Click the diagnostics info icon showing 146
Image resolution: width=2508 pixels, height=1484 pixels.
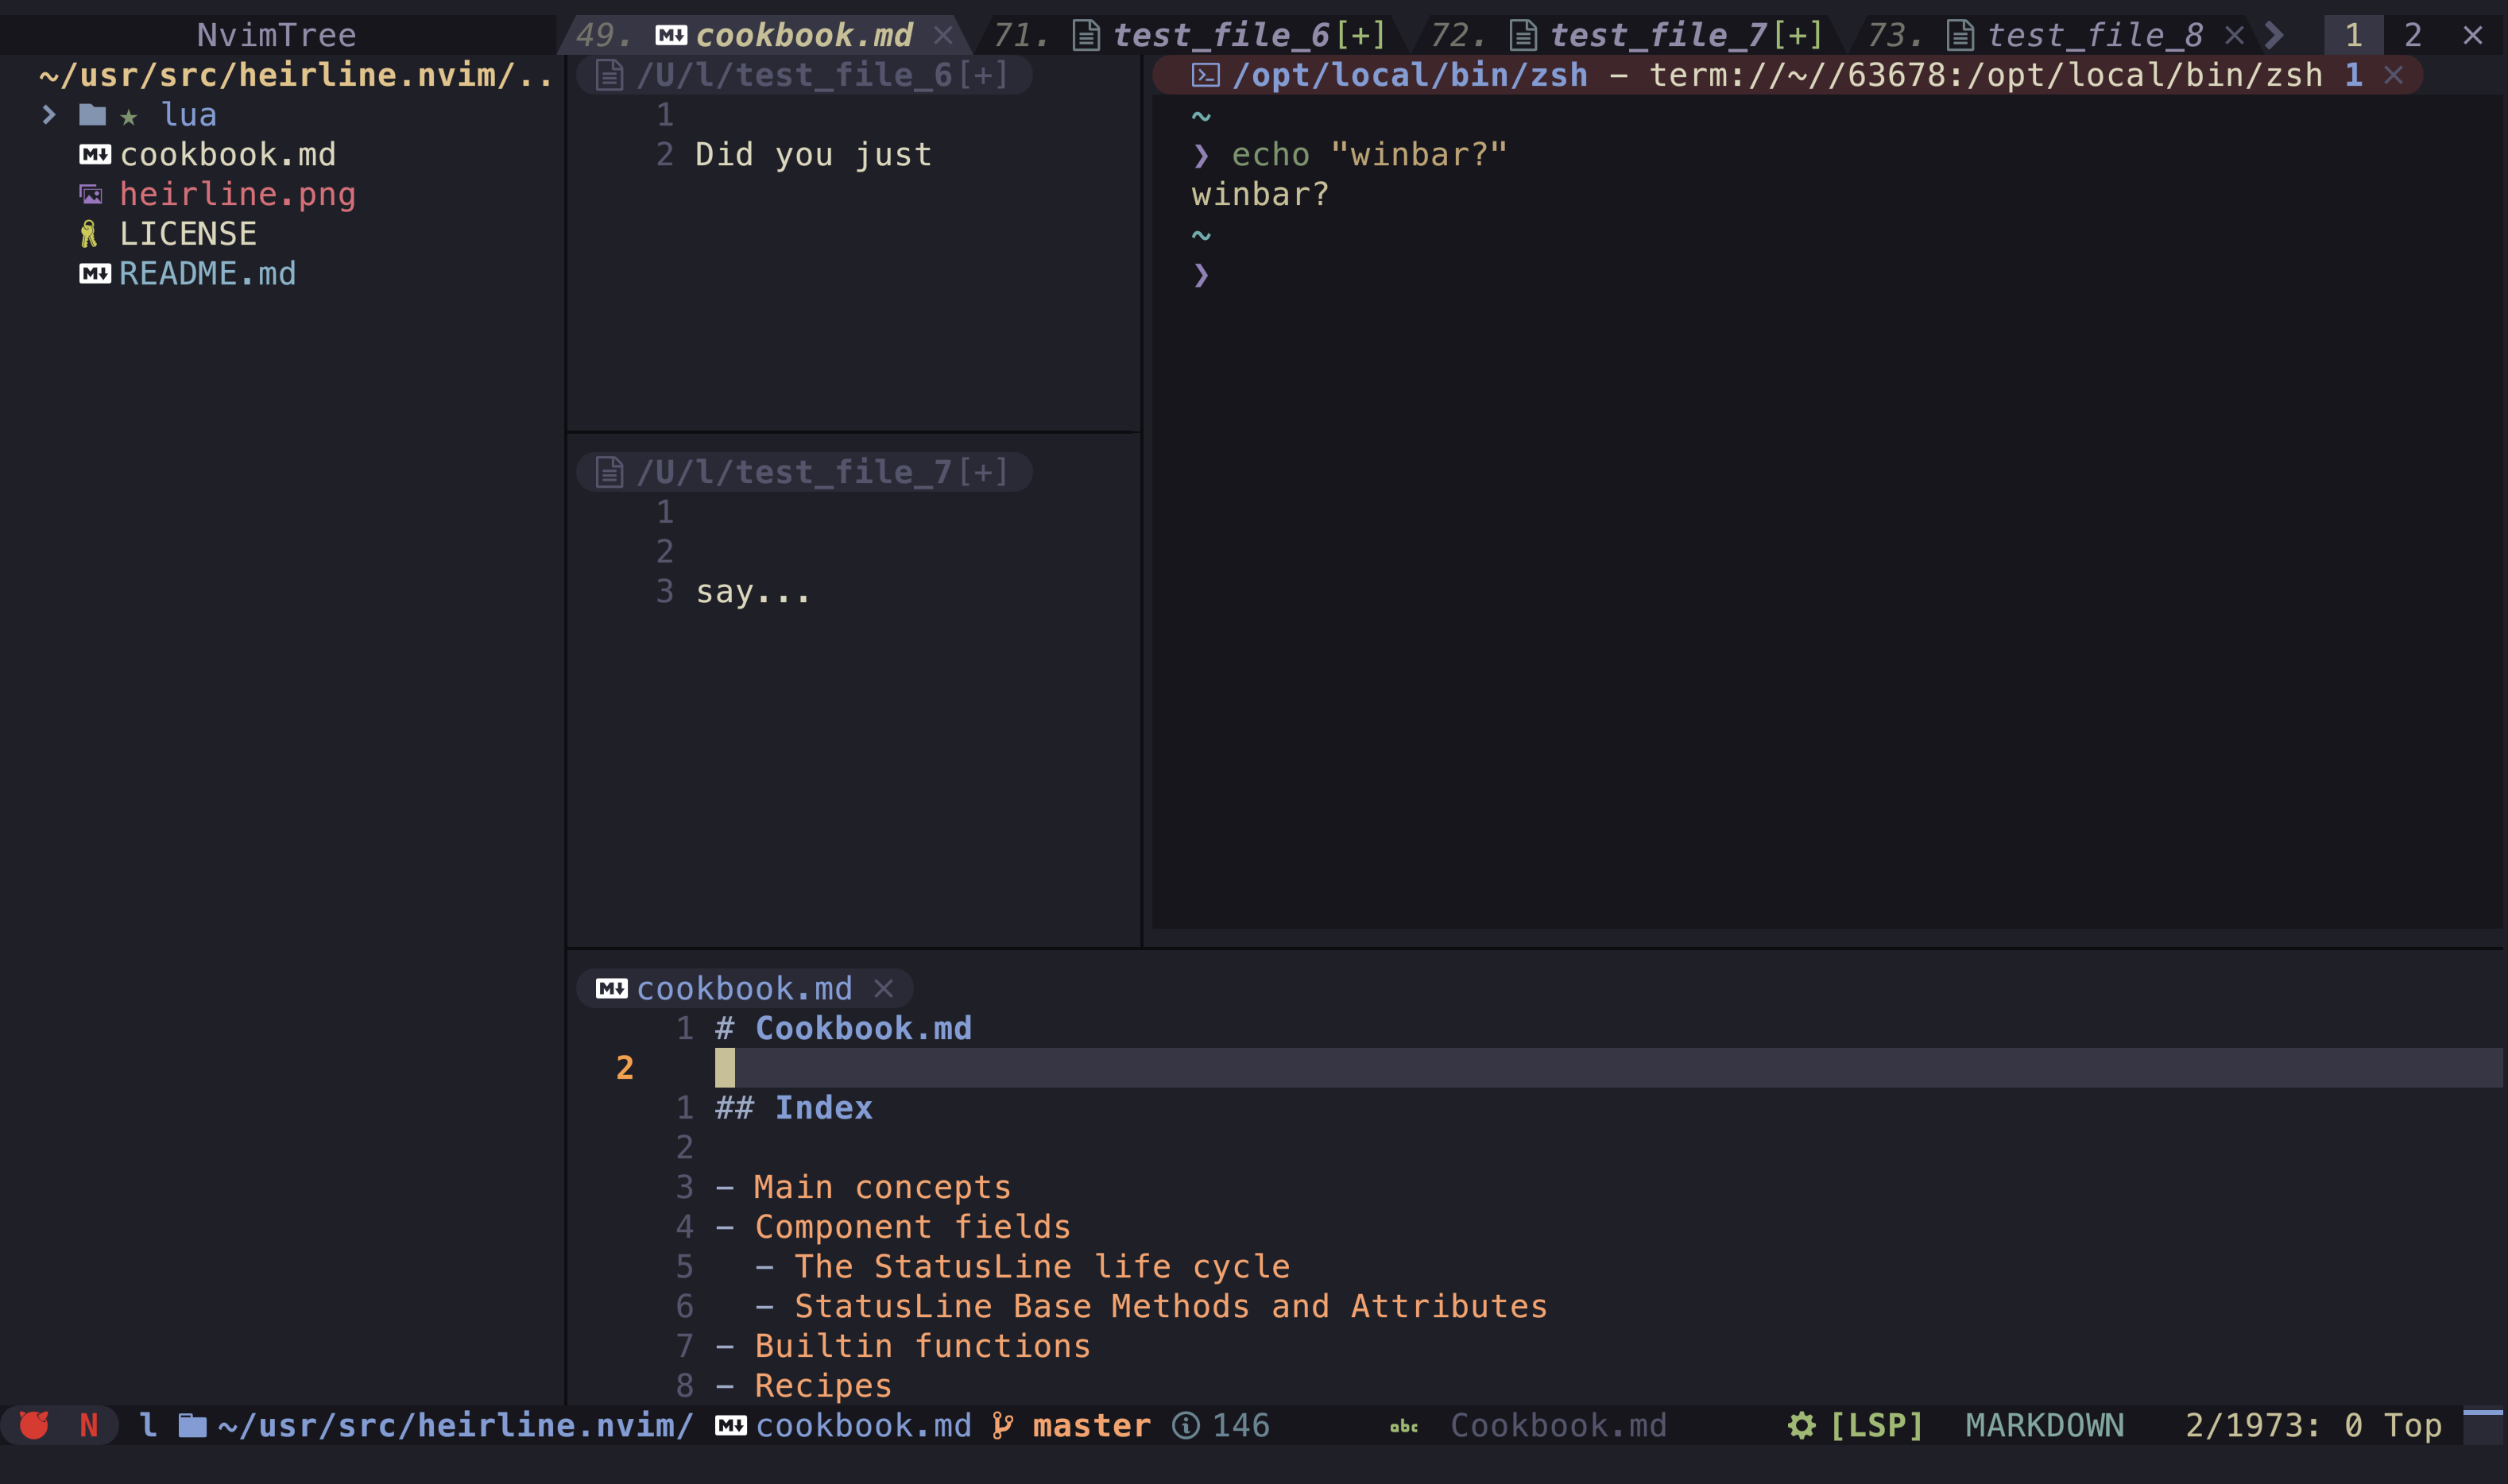1186,1425
